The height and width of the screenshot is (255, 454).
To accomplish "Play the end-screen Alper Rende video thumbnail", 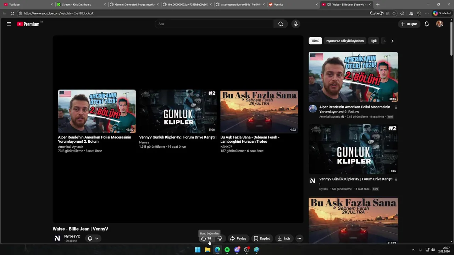I will click(97, 111).
